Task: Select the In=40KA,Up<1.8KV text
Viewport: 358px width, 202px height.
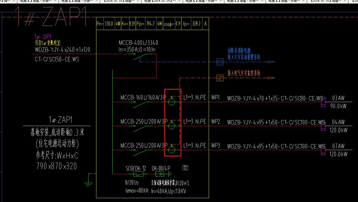Action: (x=168, y=191)
